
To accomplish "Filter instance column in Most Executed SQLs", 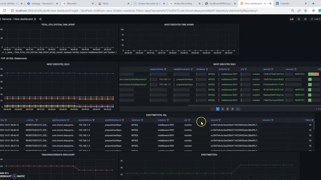I will click(x=229, y=69).
